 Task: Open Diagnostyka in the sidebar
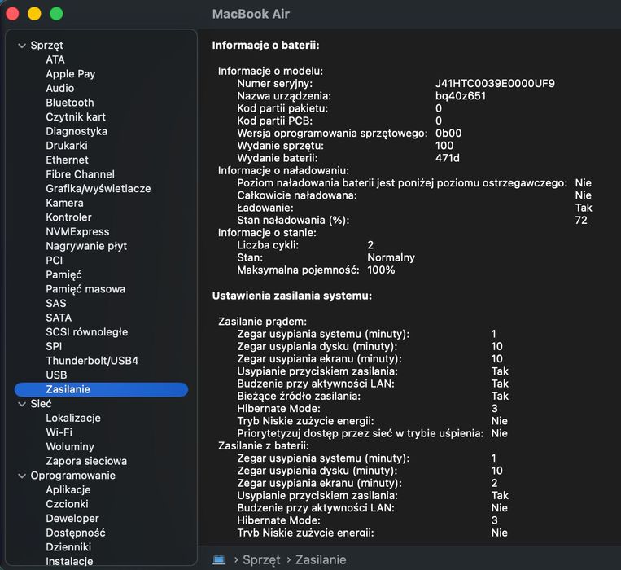point(77,132)
